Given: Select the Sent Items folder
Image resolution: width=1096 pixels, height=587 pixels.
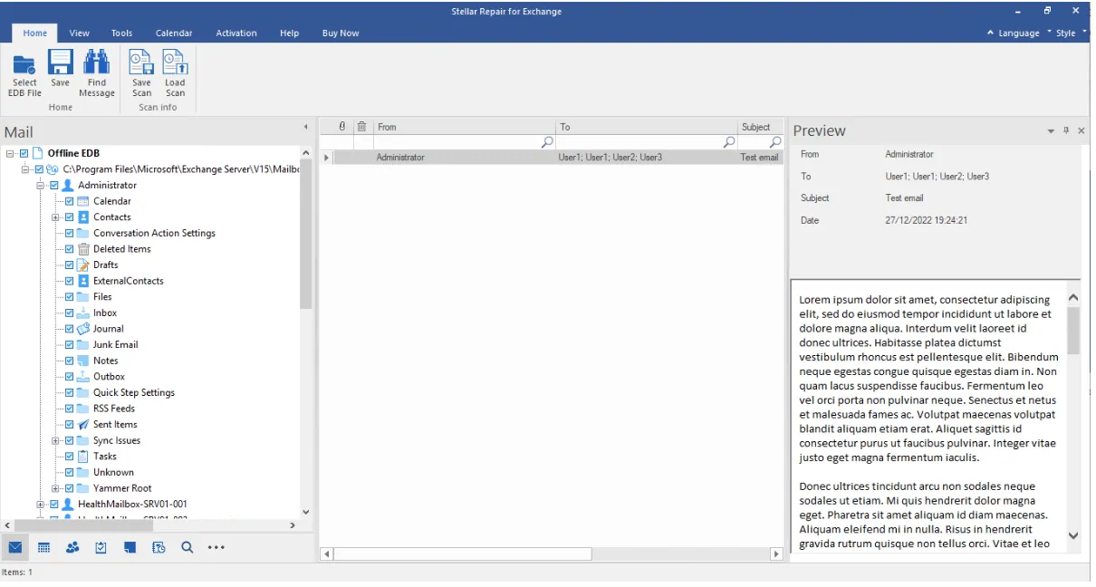Looking at the screenshot, I should pyautogui.click(x=115, y=424).
